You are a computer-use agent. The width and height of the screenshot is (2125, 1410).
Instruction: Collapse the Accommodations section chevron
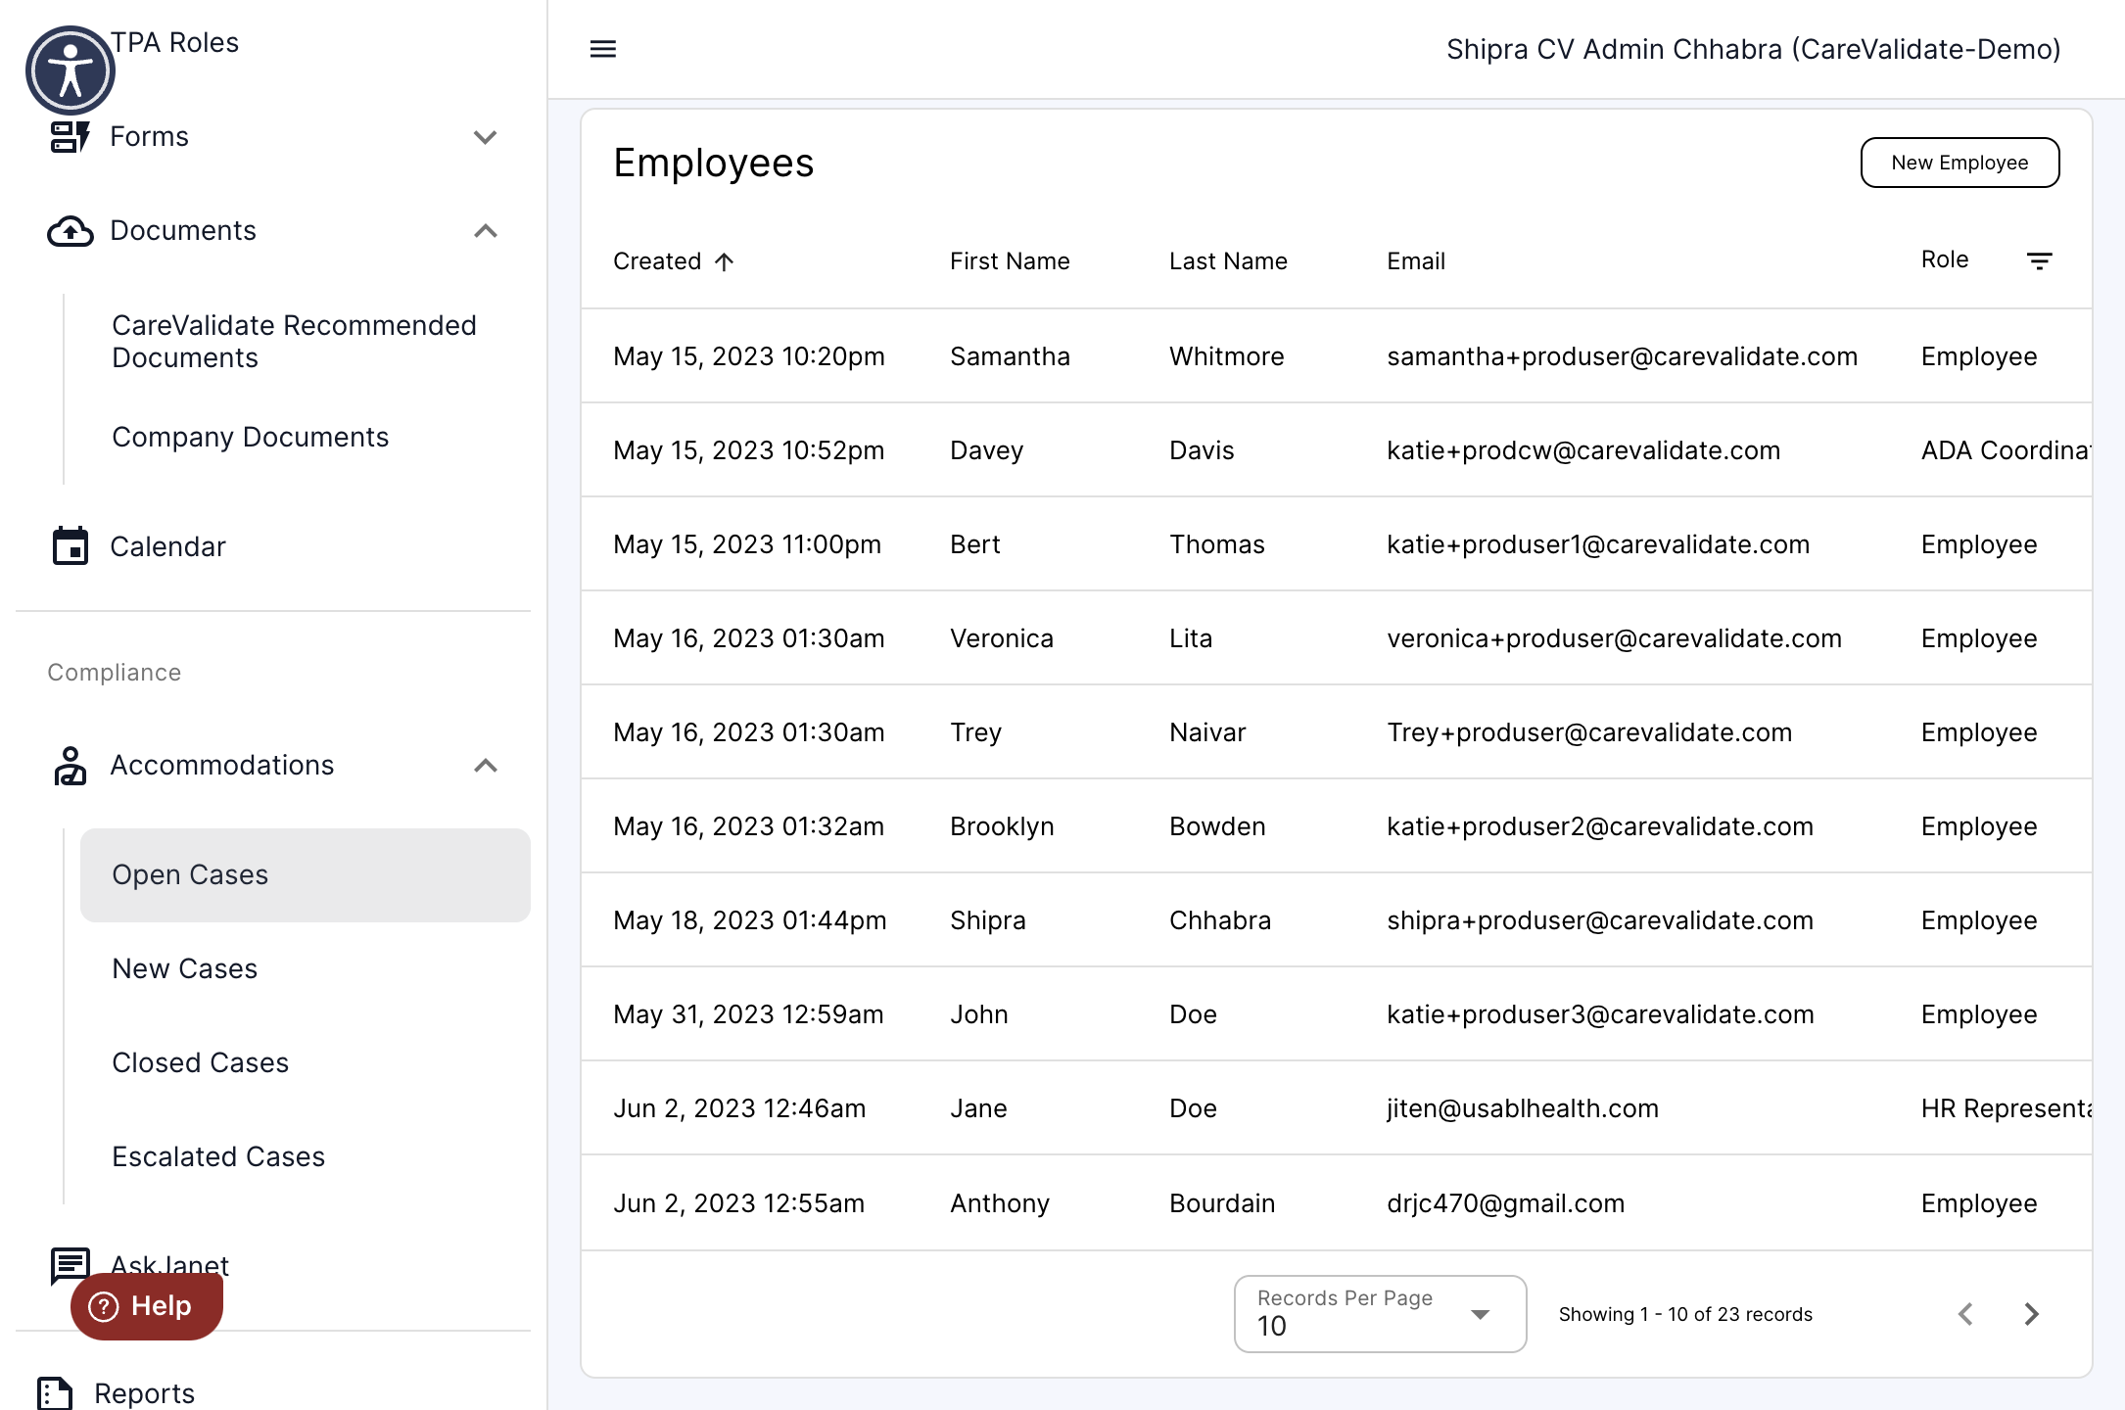pos(486,766)
